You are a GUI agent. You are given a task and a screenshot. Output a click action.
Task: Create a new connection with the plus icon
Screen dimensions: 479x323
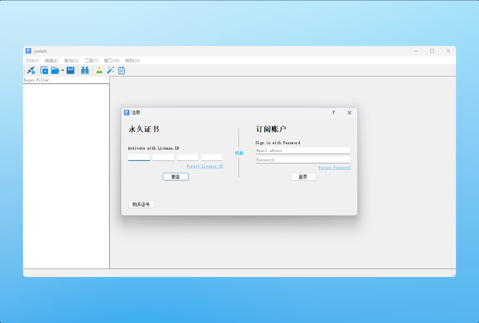(44, 70)
